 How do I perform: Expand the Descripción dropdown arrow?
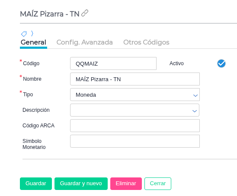click(195, 111)
